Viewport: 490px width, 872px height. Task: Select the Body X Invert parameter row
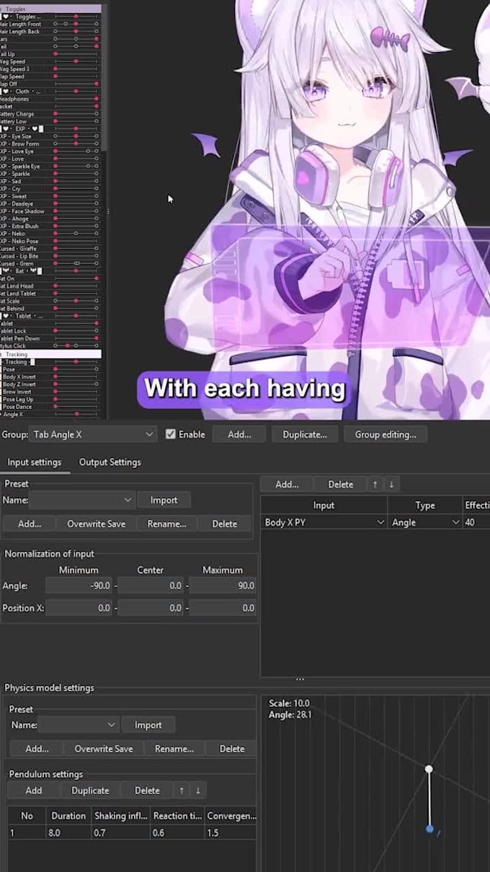click(50, 376)
